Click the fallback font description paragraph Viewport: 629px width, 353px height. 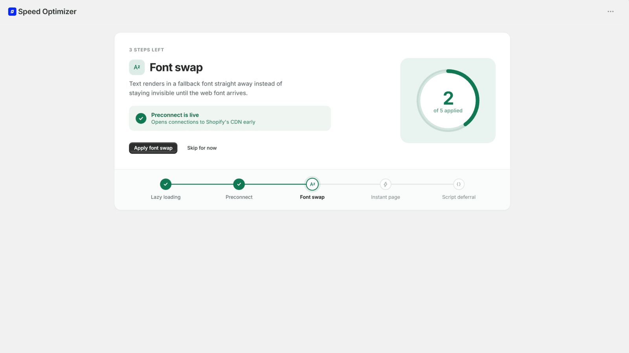(x=206, y=88)
